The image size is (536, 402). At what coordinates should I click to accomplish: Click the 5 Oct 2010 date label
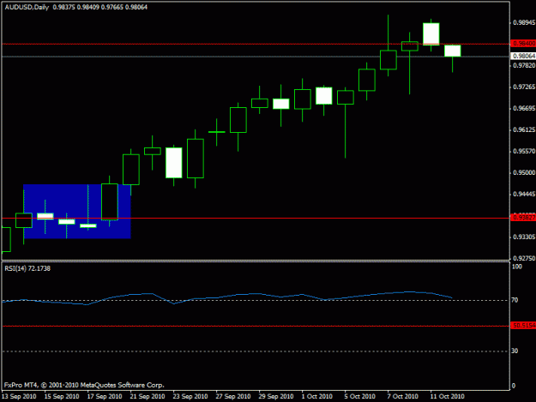point(359,397)
